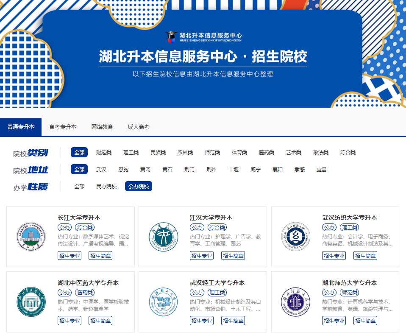Open the 长江大学专升本 title link
Image resolution: width=406 pixels, height=335 pixels.
[x=79, y=218]
